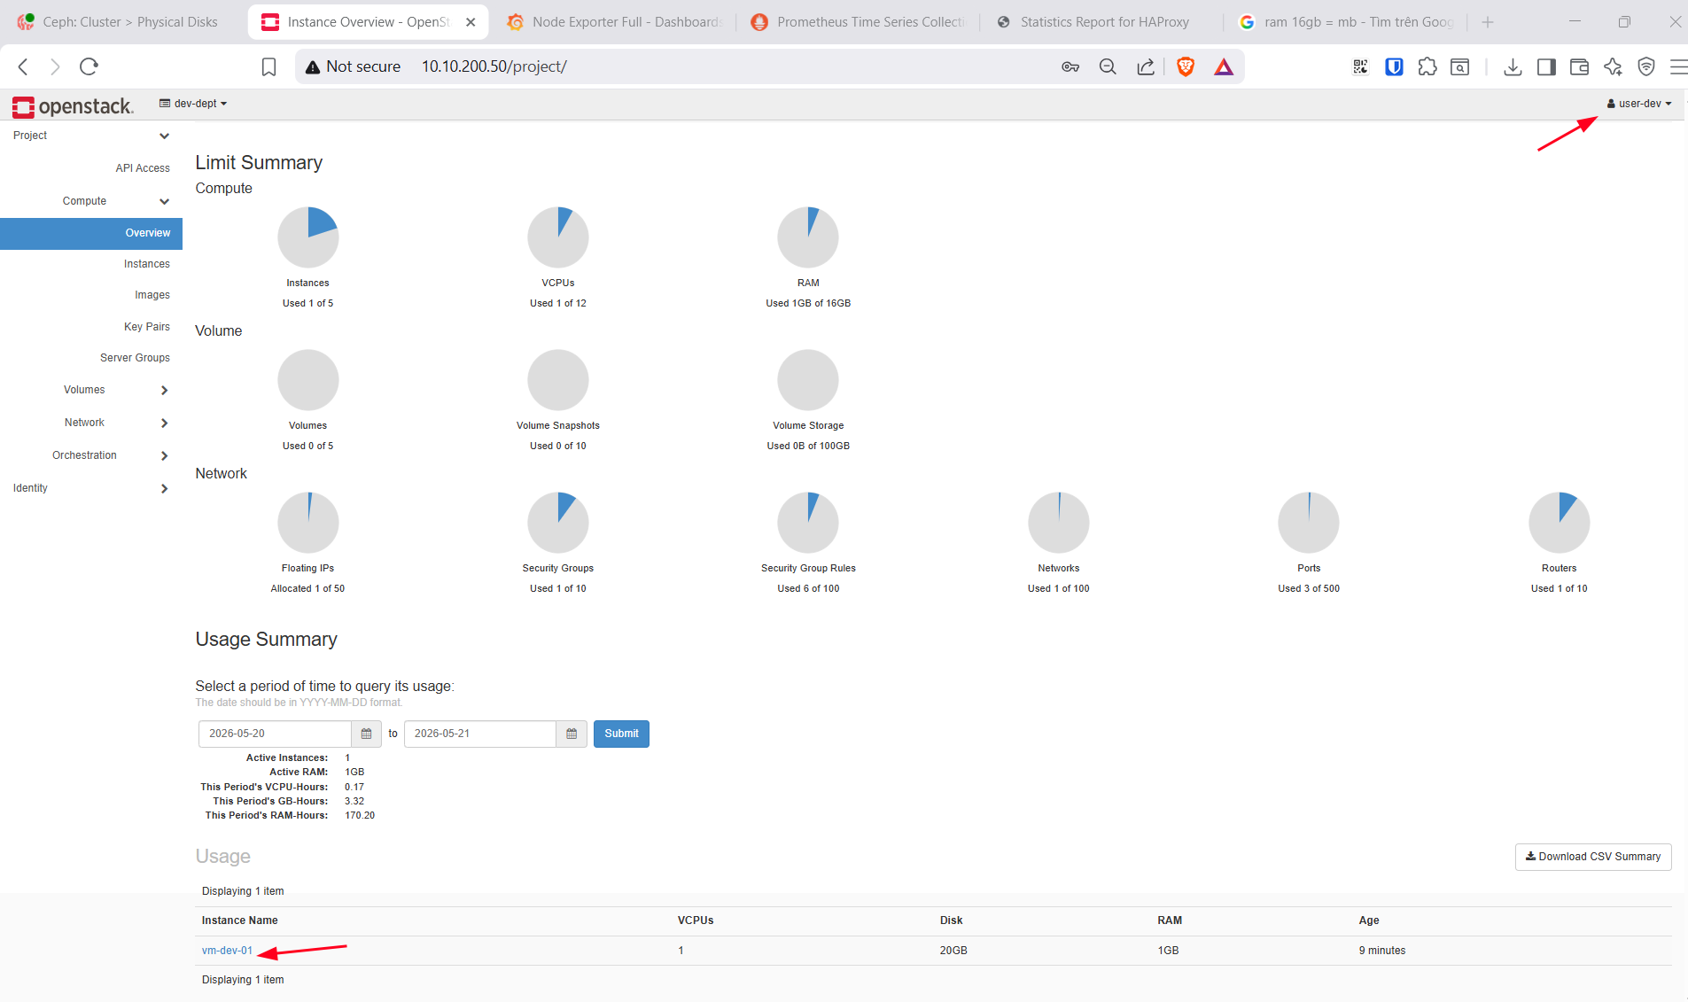This screenshot has height=1002, width=1688.
Task: Open the user-dev account menu
Action: pos(1639,104)
